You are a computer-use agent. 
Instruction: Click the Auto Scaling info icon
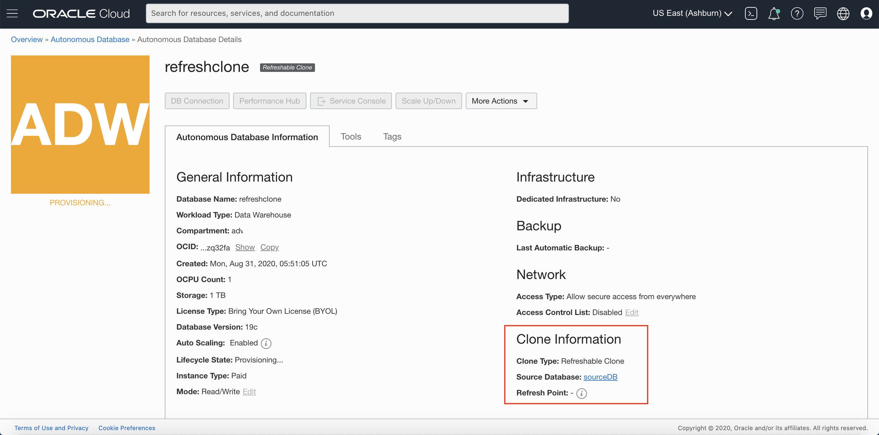click(266, 343)
